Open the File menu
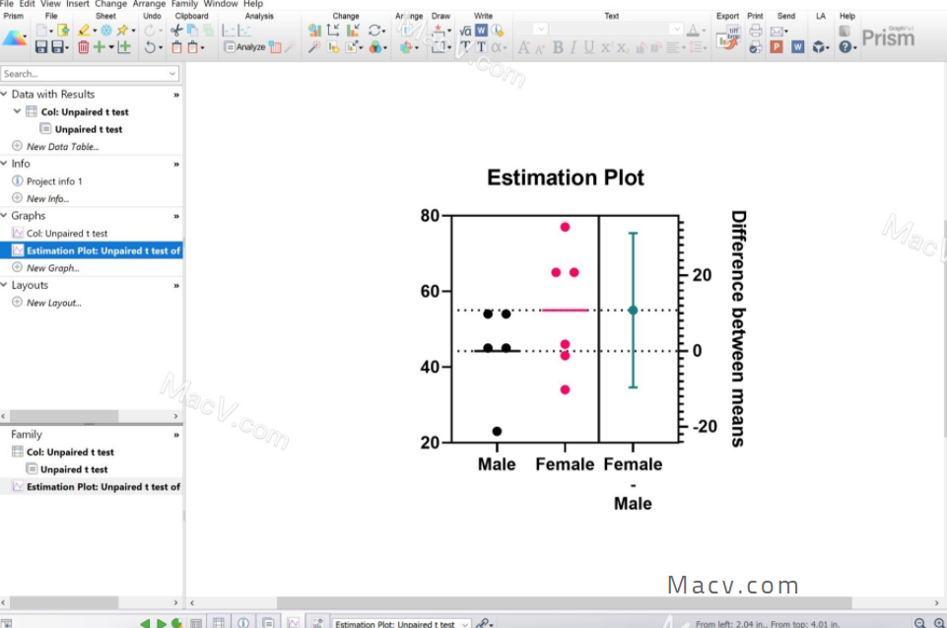The height and width of the screenshot is (628, 947). click(7, 4)
